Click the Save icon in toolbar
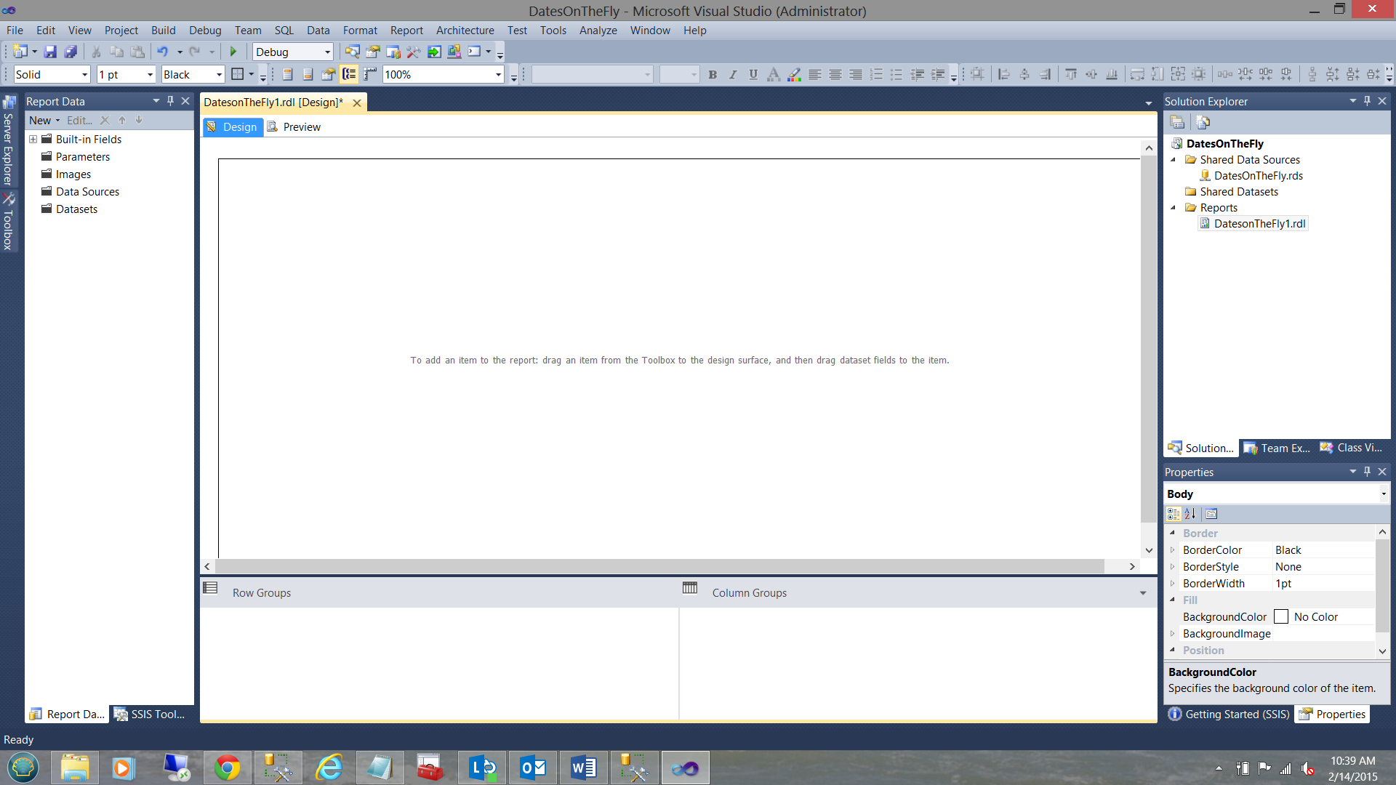The width and height of the screenshot is (1396, 785). pyautogui.click(x=50, y=52)
